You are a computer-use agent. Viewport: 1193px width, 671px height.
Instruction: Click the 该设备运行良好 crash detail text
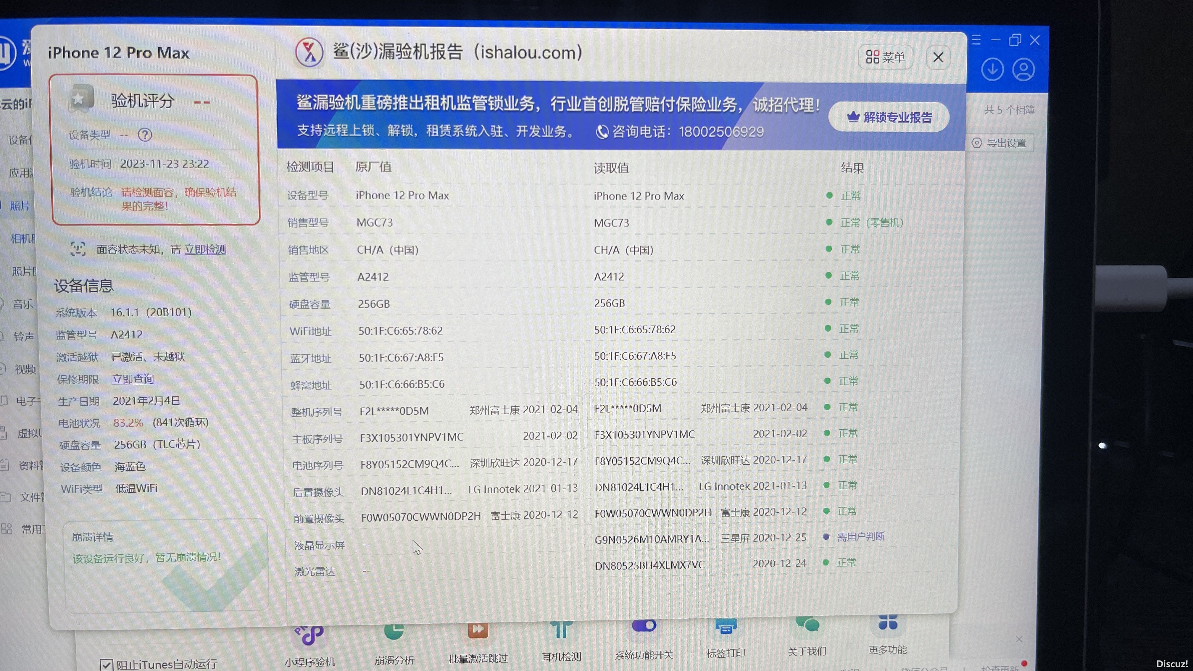(x=147, y=558)
